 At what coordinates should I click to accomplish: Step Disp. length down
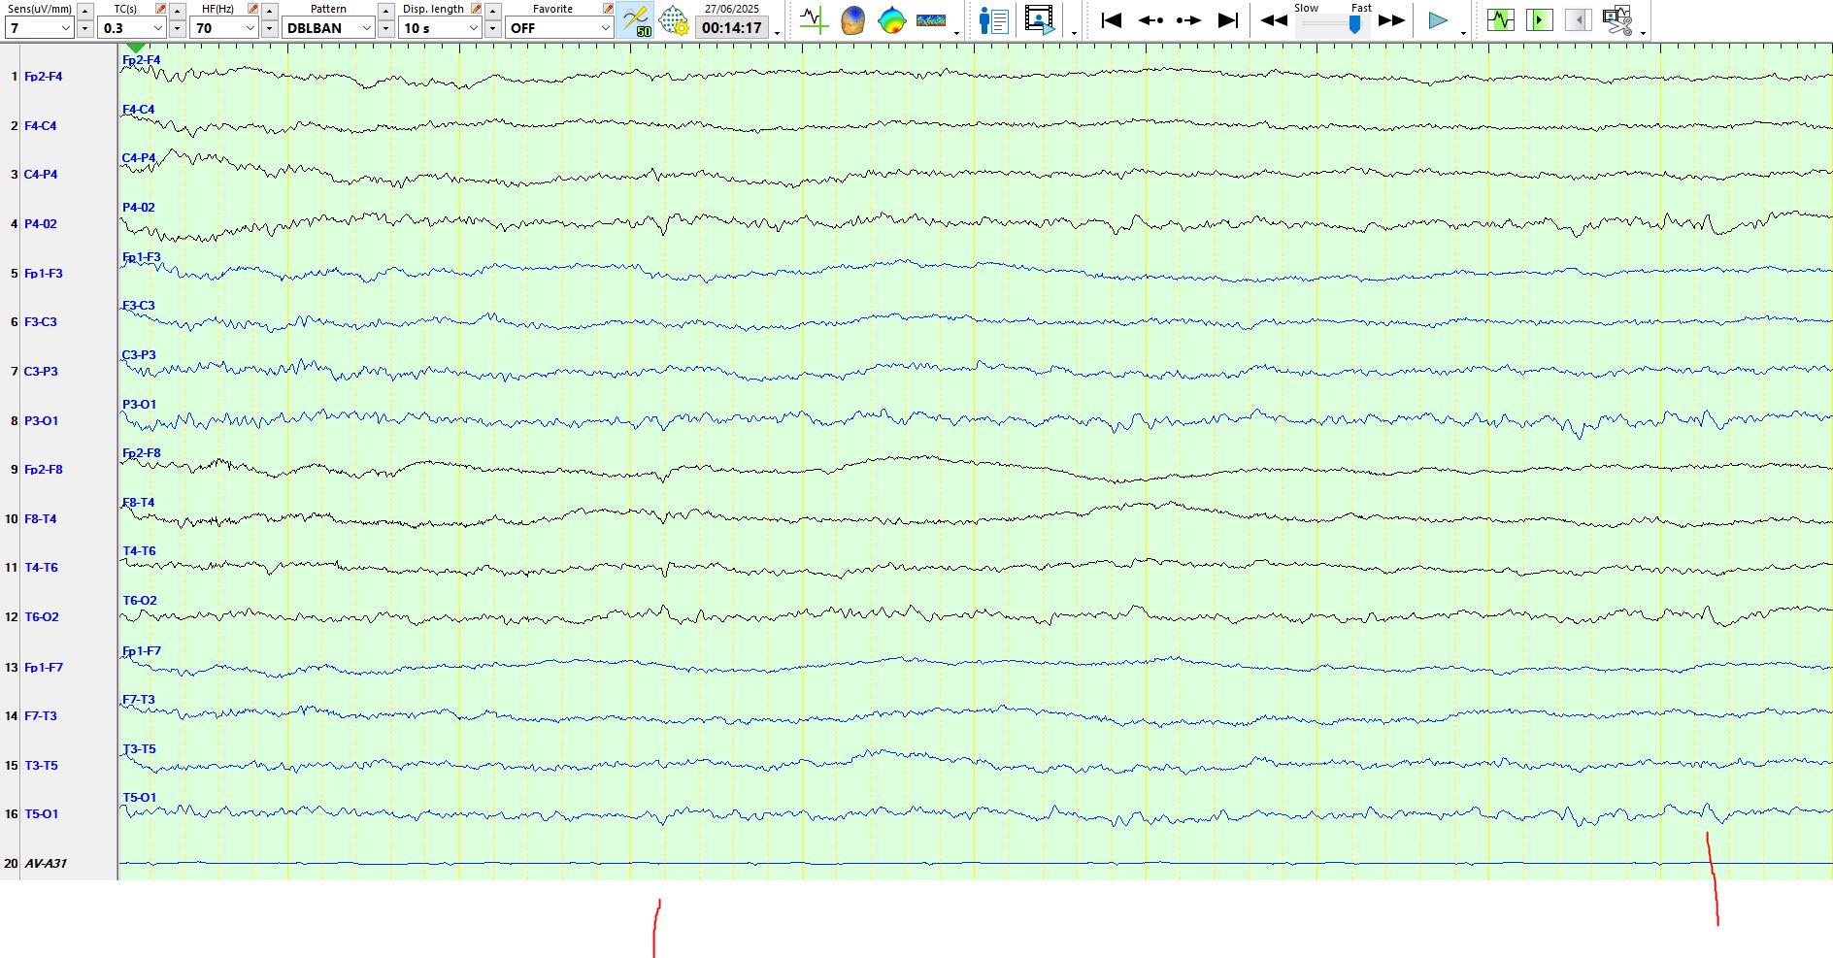tap(492, 29)
